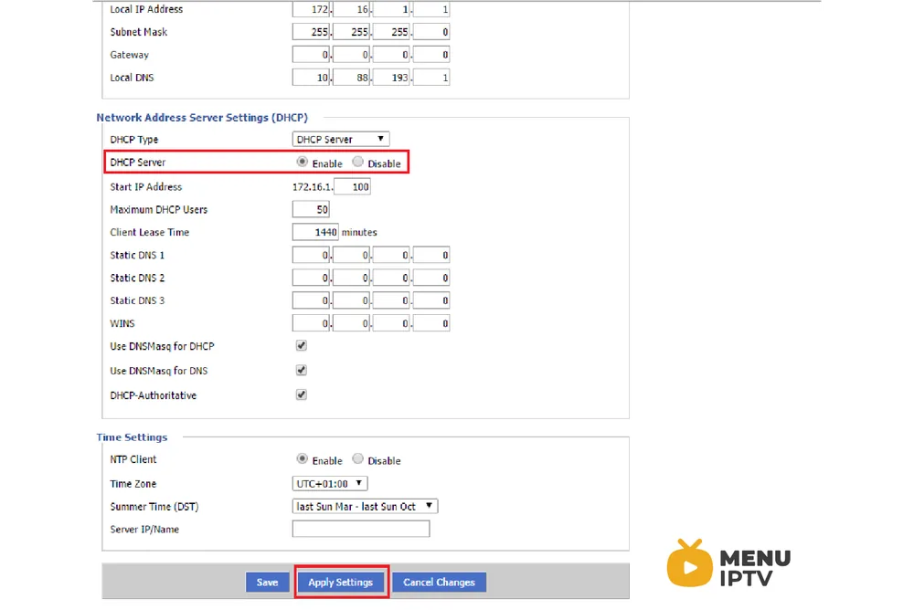The image size is (914, 610).
Task: Click first octet of WINS
Action: (312, 323)
